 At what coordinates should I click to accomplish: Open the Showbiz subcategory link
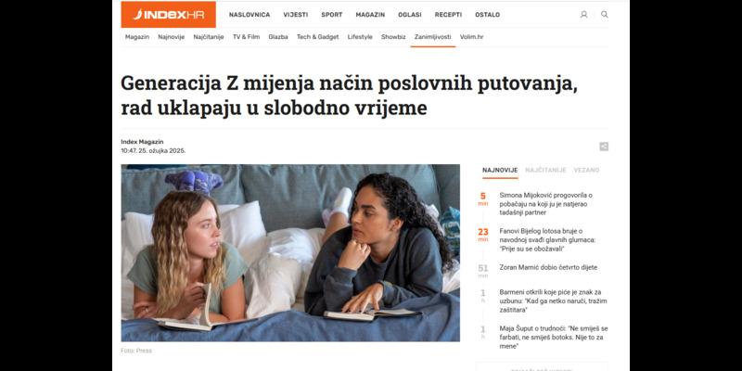click(393, 37)
